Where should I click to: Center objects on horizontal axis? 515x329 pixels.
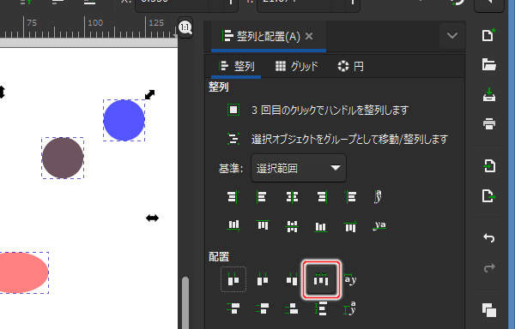292,226
